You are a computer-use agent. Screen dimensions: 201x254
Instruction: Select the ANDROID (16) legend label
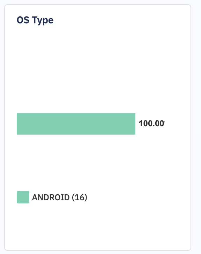pos(60,197)
